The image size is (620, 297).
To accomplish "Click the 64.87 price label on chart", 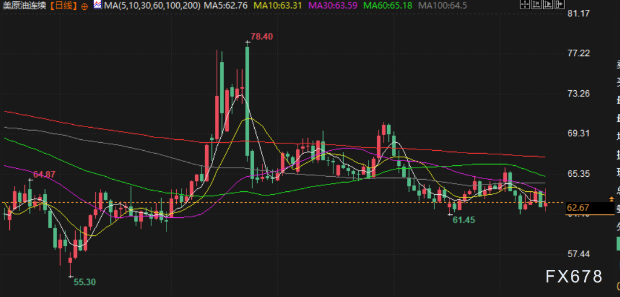I will click(x=44, y=174).
